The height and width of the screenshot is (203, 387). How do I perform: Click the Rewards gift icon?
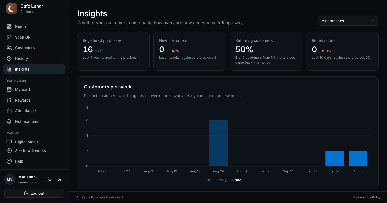click(9, 100)
